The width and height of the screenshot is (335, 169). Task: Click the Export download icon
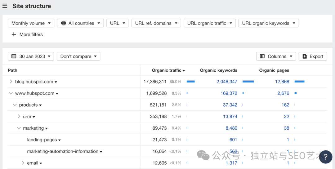point(305,56)
